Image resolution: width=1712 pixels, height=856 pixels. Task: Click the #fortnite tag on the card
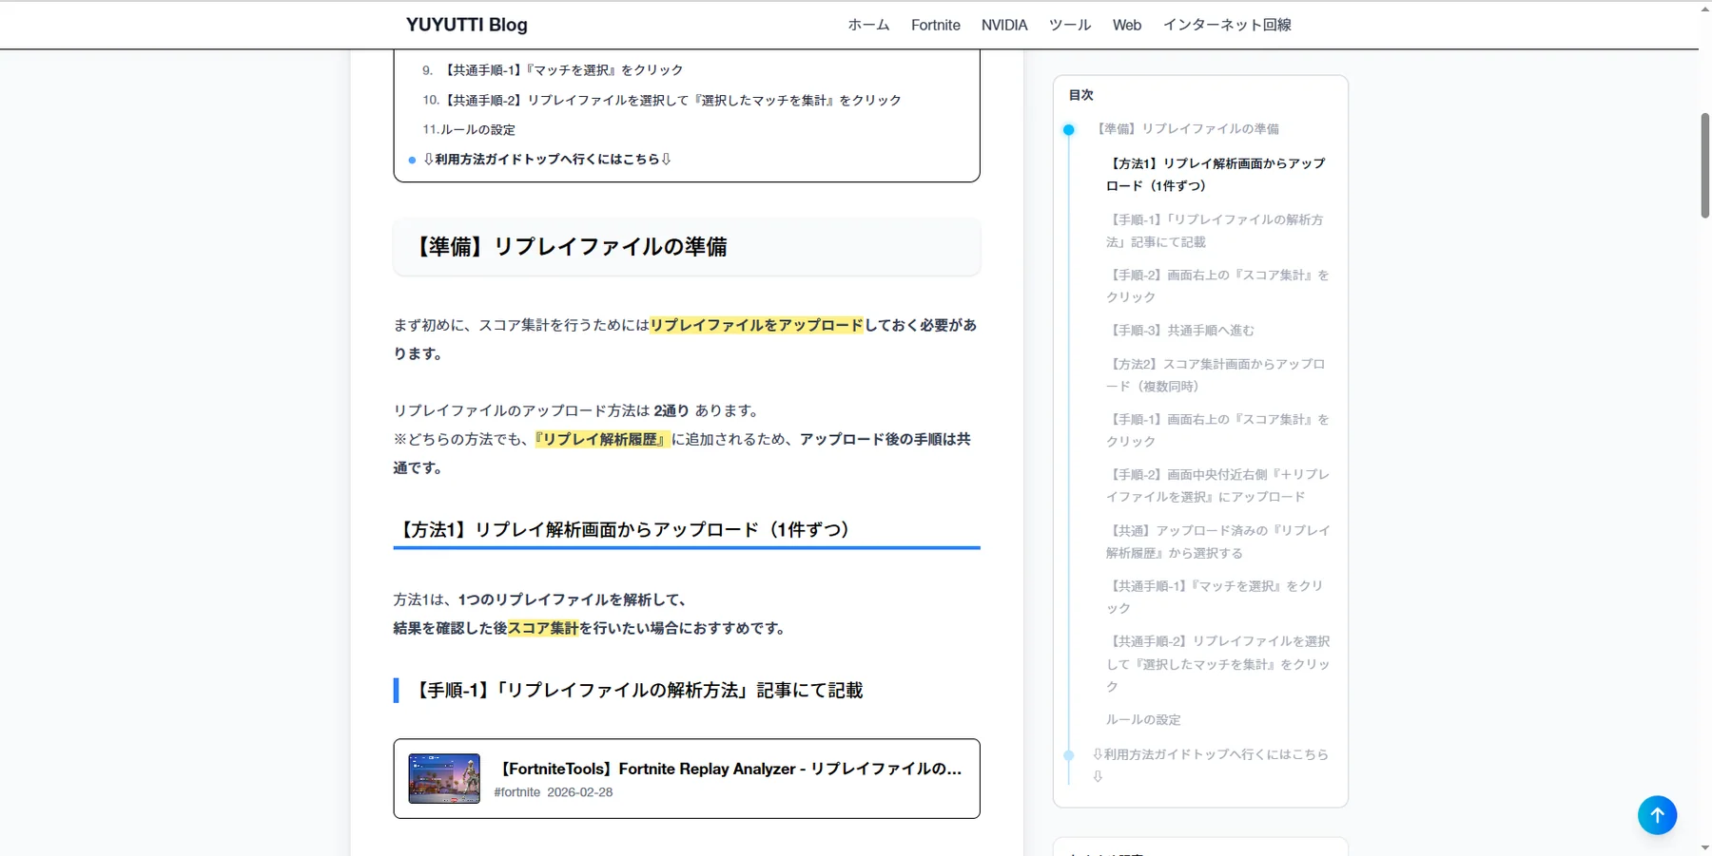[516, 791]
